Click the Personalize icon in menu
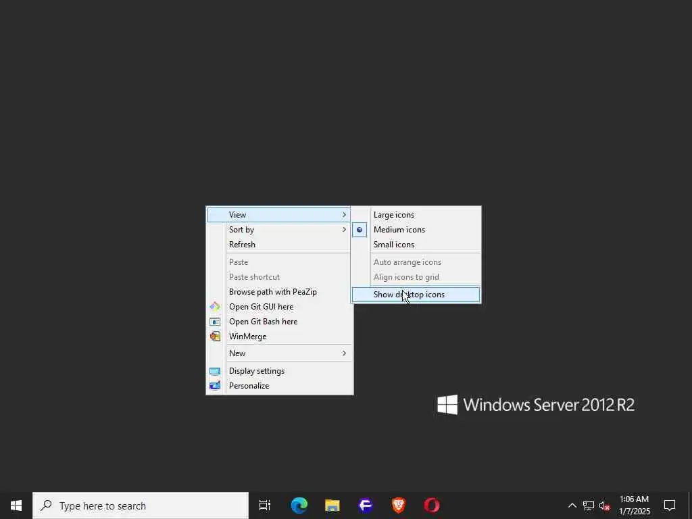This screenshot has height=519, width=692. click(215, 386)
